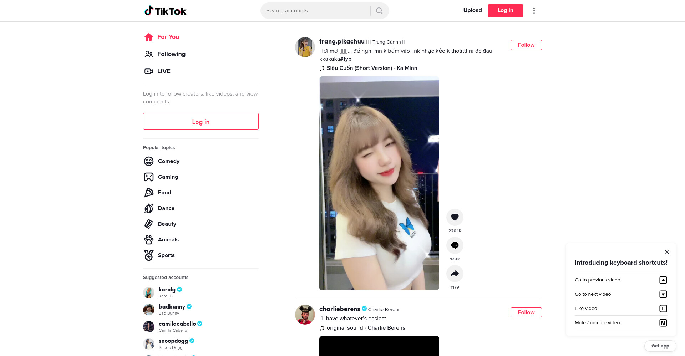Select the Following tab label

(171, 54)
